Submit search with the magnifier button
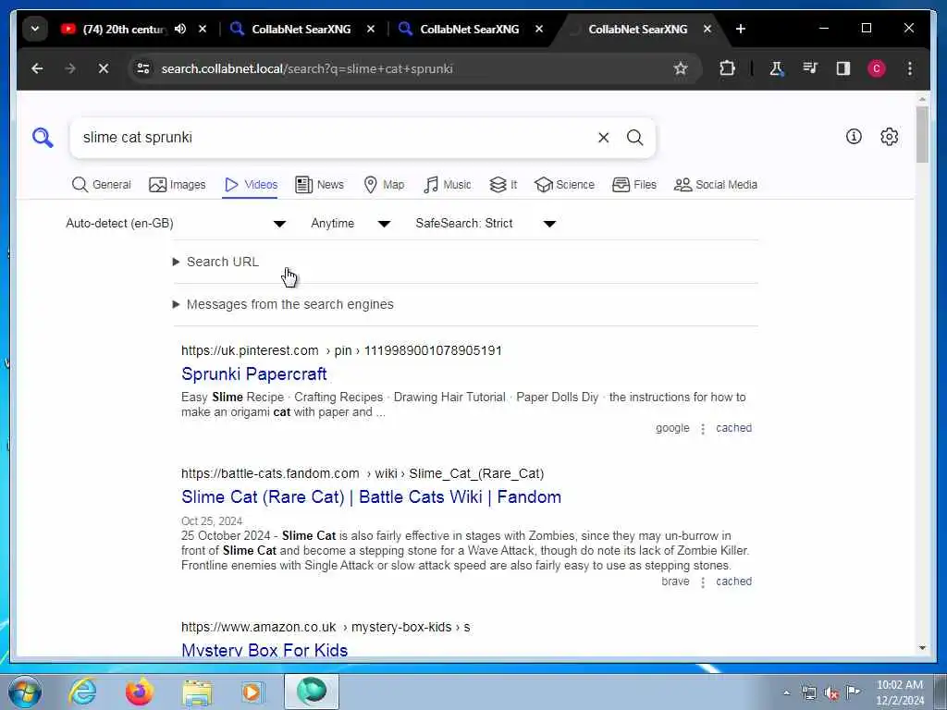The image size is (947, 710). point(634,138)
